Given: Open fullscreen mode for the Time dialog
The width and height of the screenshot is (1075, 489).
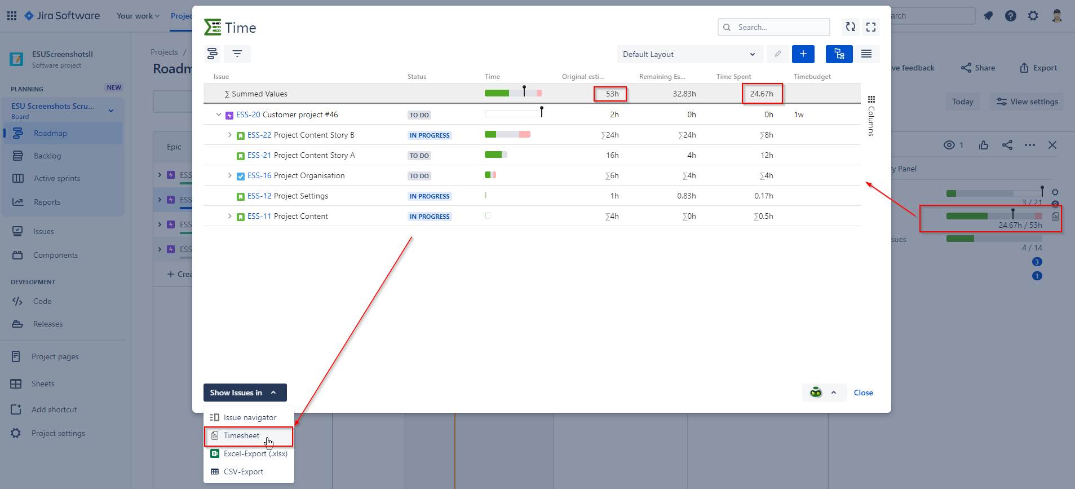Looking at the screenshot, I should pos(871,27).
